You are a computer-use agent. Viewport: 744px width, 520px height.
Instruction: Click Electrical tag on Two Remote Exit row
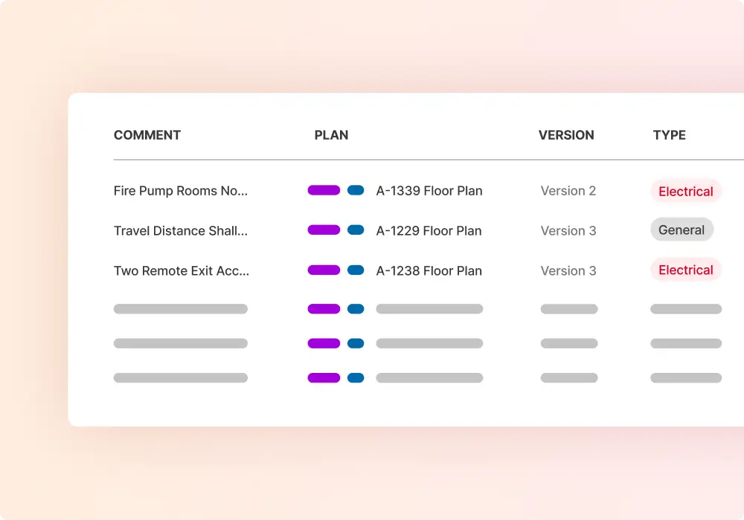pos(685,270)
